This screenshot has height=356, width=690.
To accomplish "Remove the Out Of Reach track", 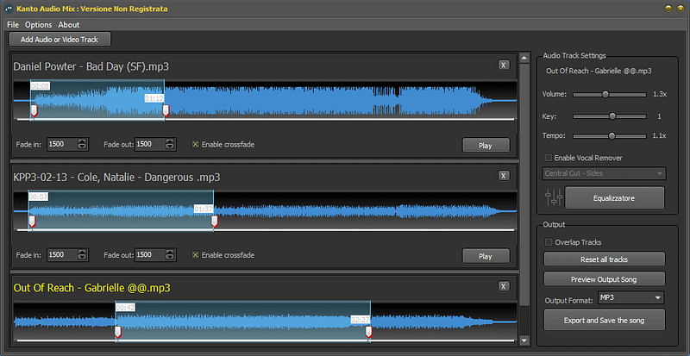I will pos(504,286).
